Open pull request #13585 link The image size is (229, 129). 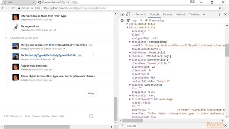[x=50, y=45]
